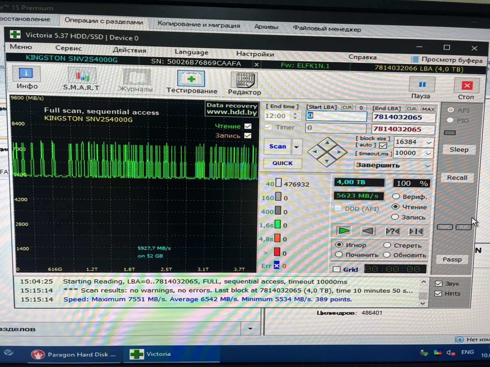Viewport: 490px width, 367px height.
Task: Switch to Копирование и миграция tab in Paragon
Action: [x=199, y=24]
